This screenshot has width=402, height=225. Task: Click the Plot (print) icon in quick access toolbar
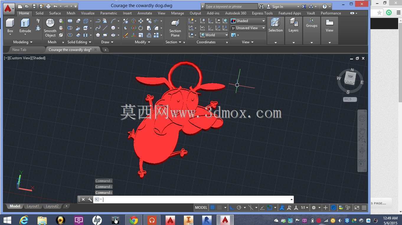pos(48,6)
